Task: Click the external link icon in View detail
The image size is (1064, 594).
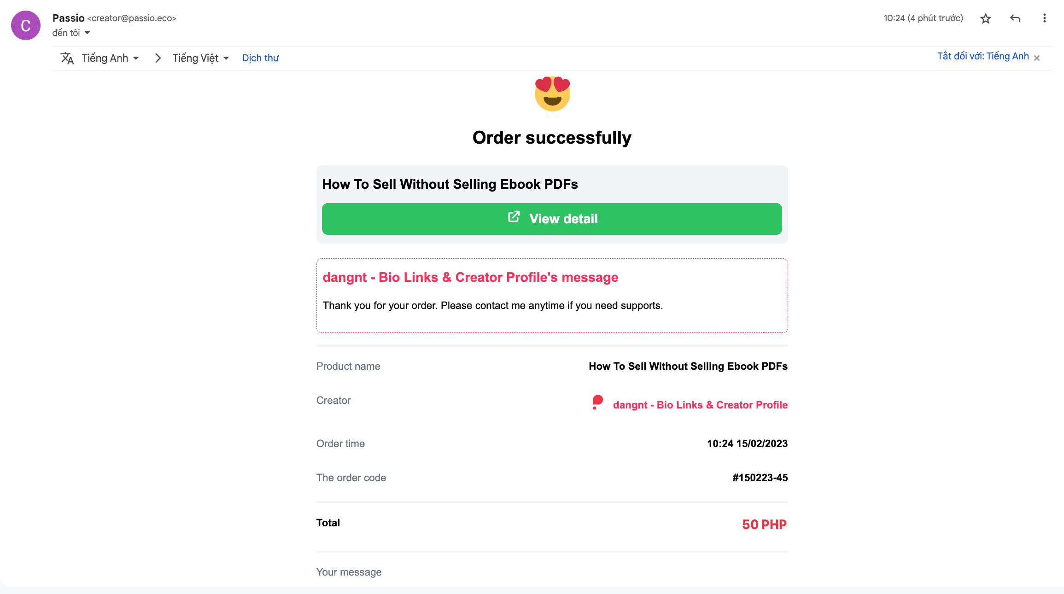Action: click(x=514, y=217)
